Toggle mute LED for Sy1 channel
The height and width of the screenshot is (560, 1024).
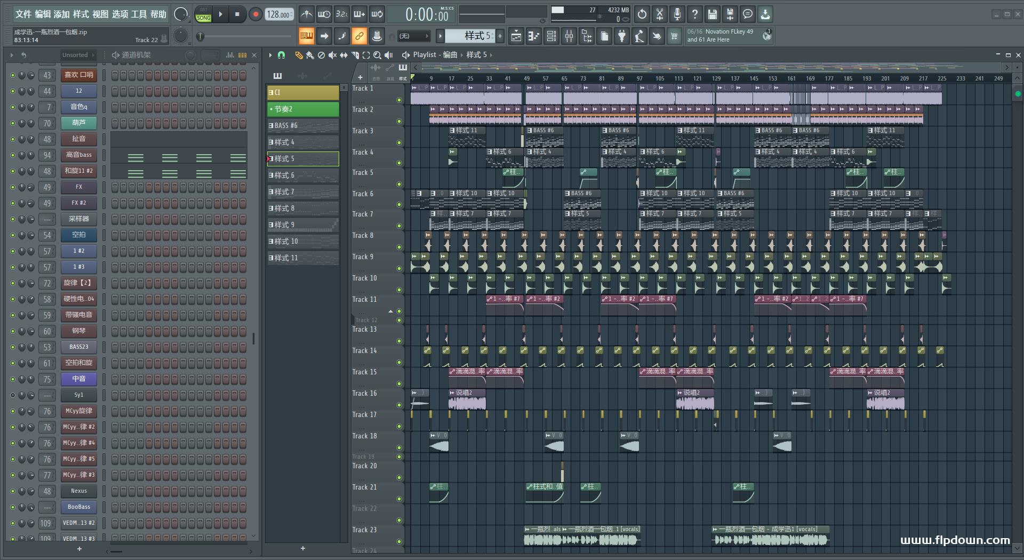tap(13, 395)
